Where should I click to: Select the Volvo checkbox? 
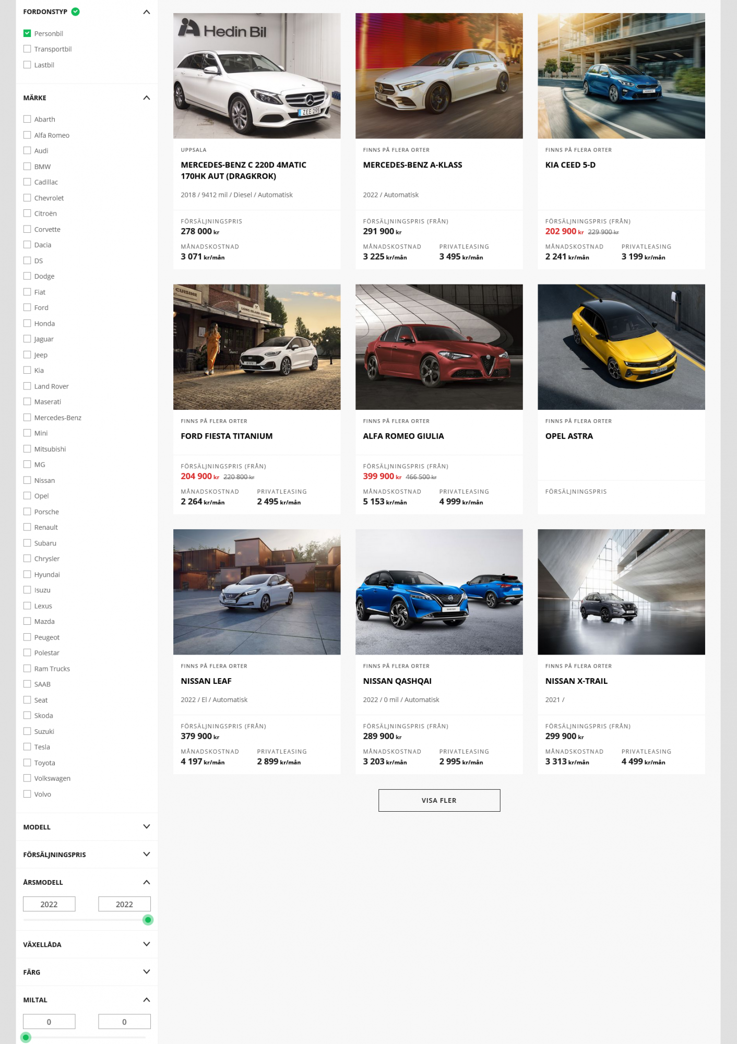pos(27,794)
